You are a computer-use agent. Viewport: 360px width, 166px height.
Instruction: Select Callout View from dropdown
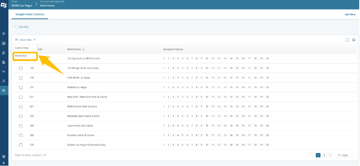click(22, 48)
